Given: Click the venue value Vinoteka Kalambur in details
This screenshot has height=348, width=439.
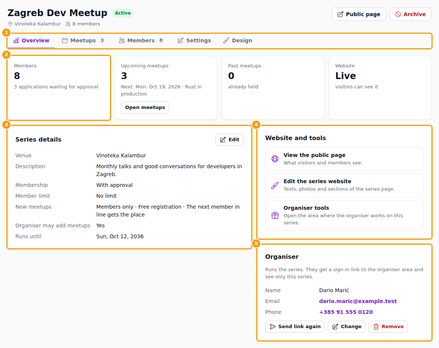Looking at the screenshot, I should [121, 155].
